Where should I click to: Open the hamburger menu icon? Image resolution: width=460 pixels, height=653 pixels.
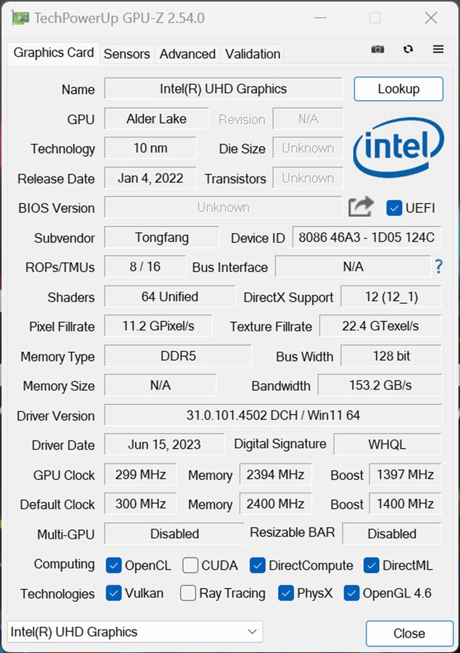438,50
